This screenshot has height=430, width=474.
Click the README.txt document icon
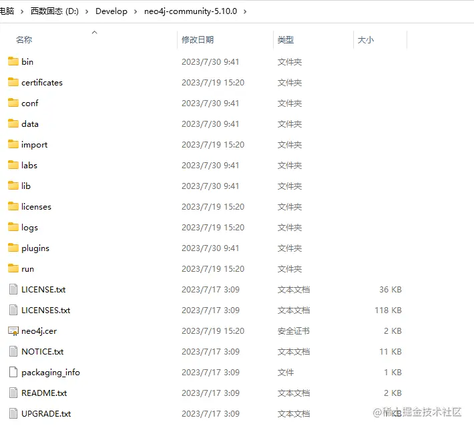(x=13, y=393)
